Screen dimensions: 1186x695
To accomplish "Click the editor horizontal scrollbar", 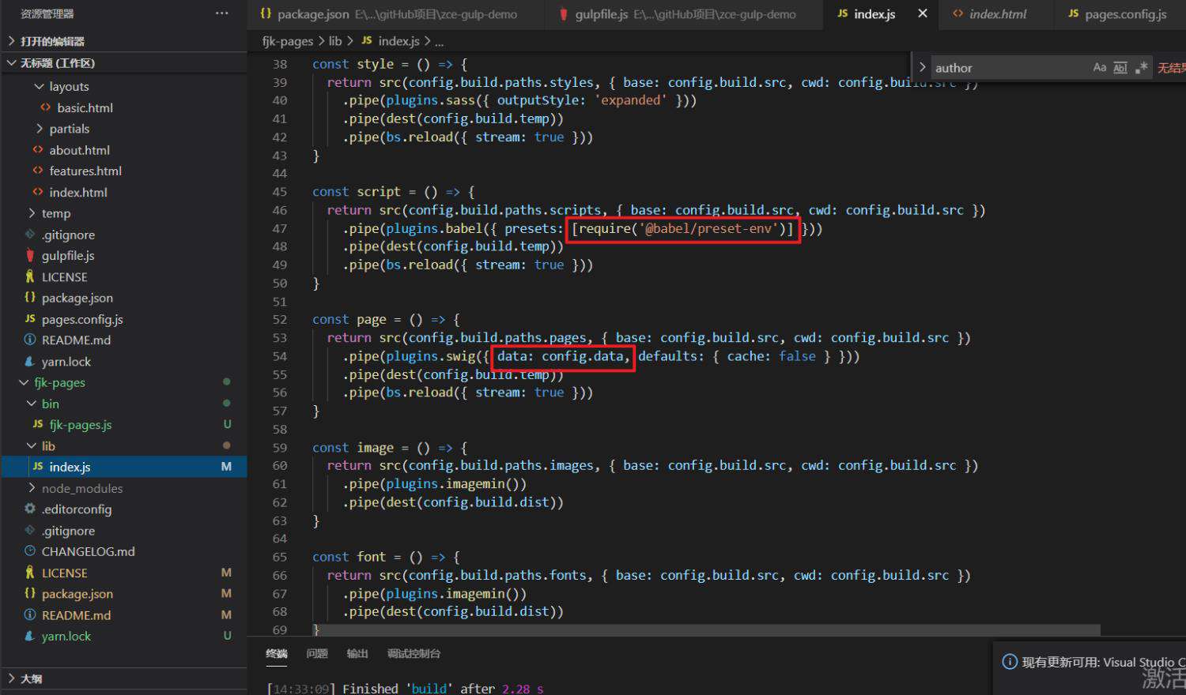I will 706,630.
